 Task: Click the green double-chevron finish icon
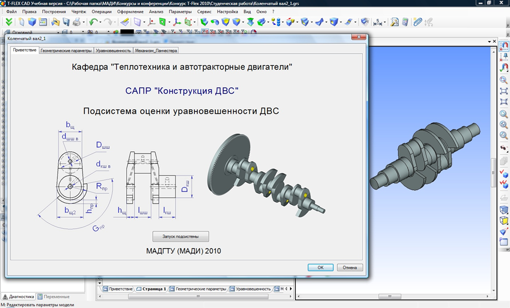[x=9, y=22]
